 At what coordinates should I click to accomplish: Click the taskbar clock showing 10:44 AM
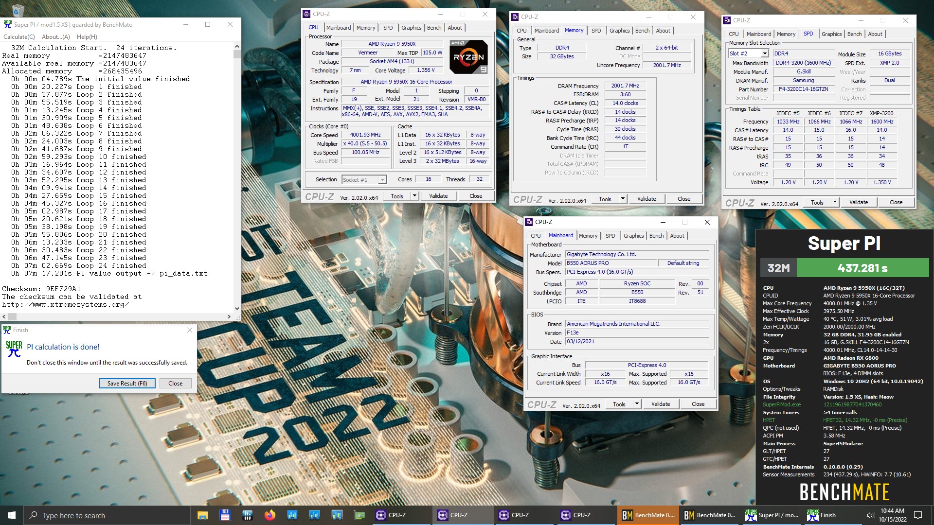tap(892, 515)
